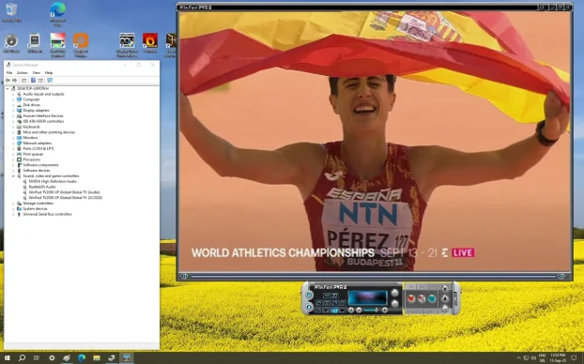Viewport: 584px width, 364px height.
Task: Select WinFast TV2000 XP Global TV (Audio) device
Action: pos(65,192)
